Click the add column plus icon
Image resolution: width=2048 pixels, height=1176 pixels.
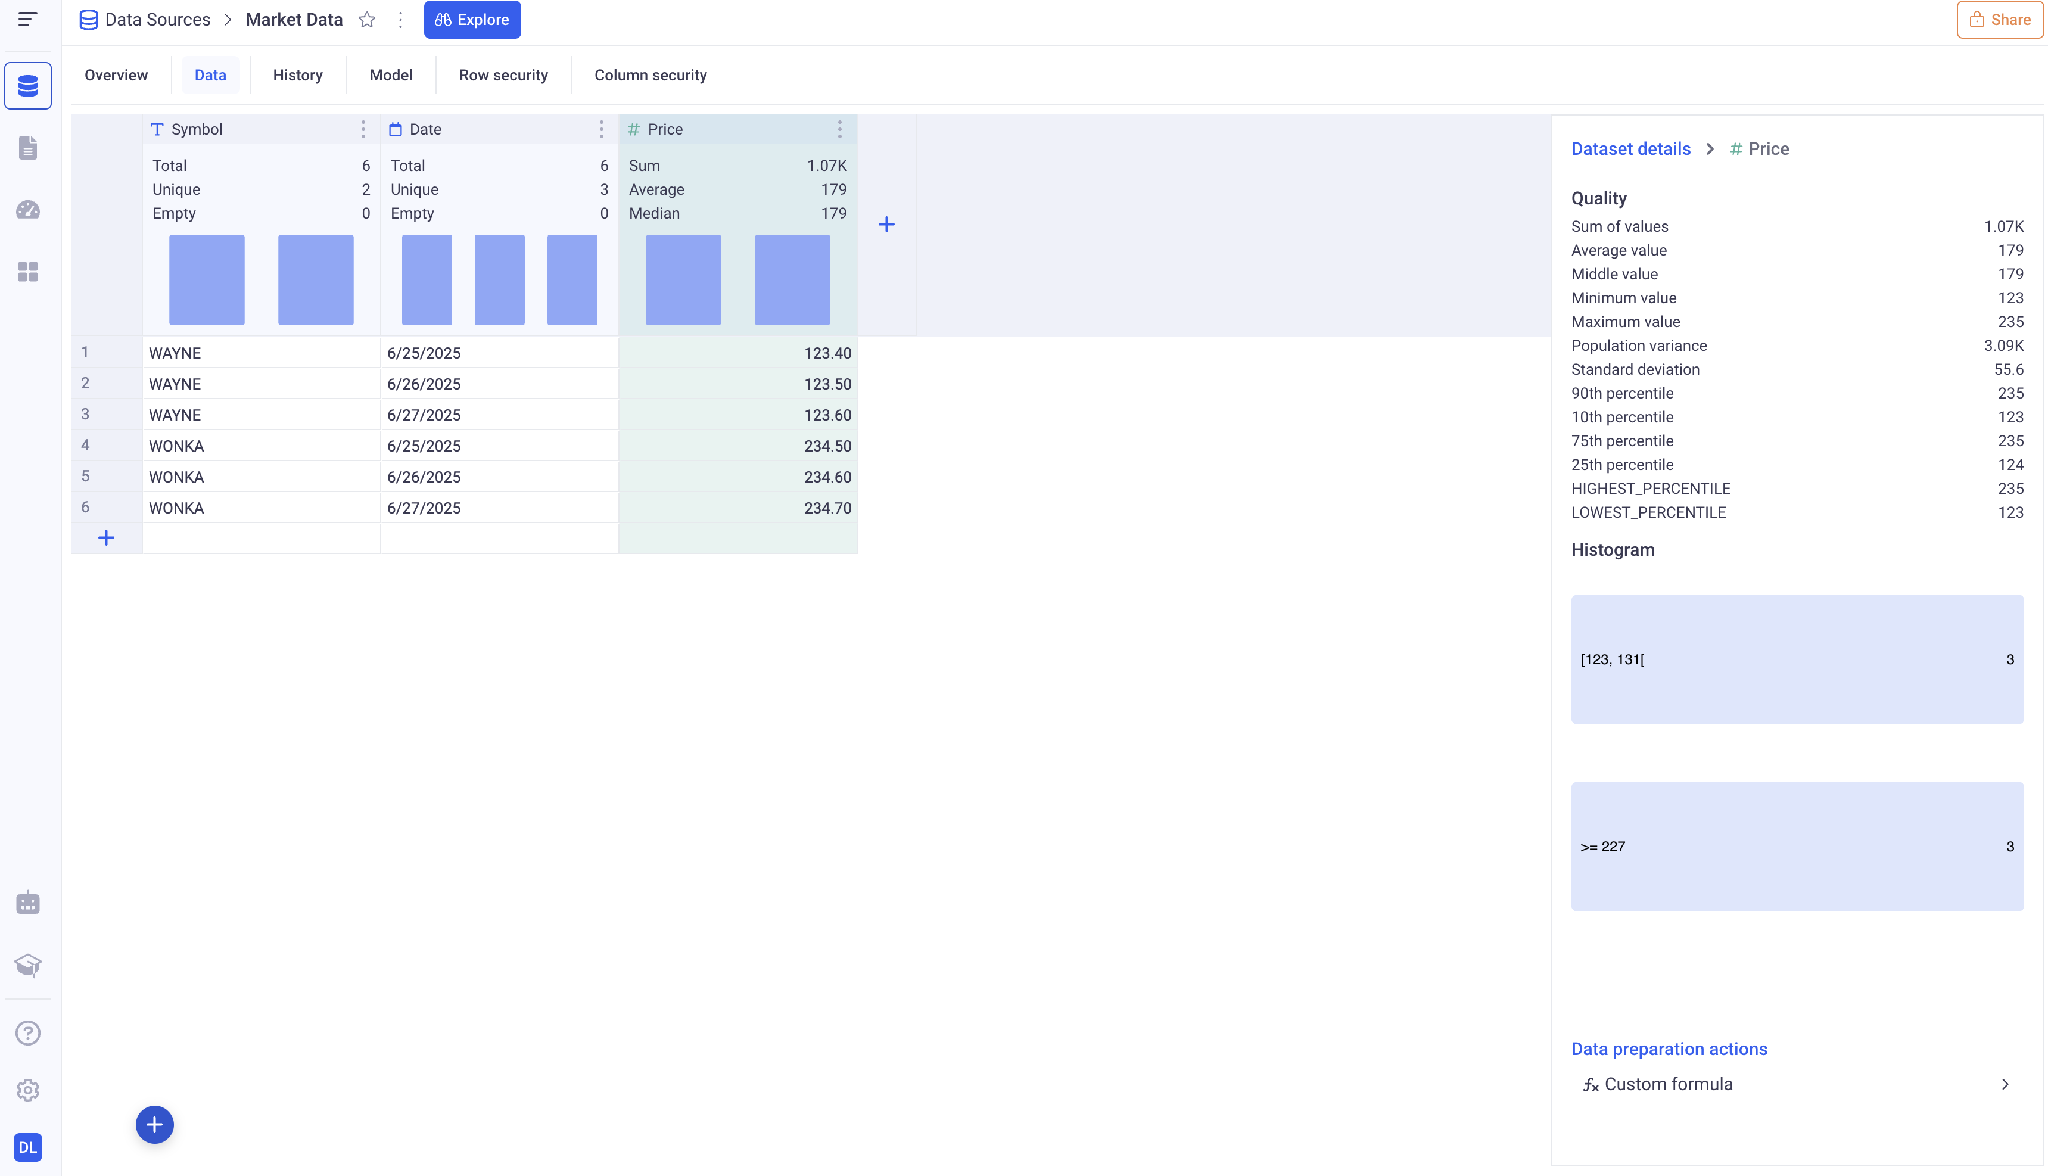pyautogui.click(x=886, y=225)
